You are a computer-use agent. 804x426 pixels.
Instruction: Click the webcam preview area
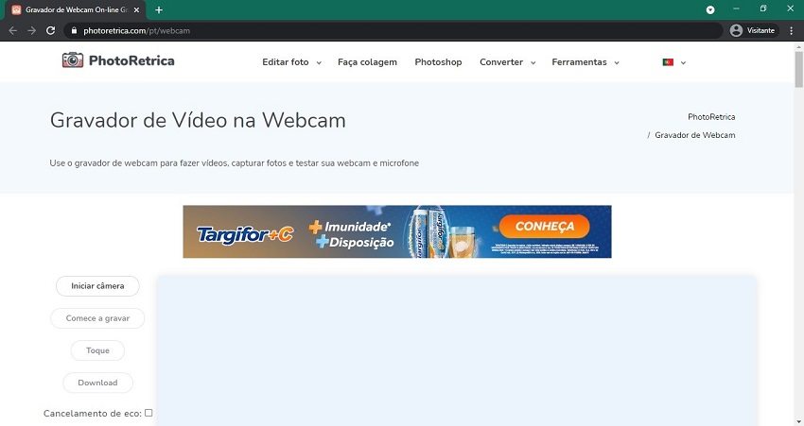pyautogui.click(x=457, y=351)
